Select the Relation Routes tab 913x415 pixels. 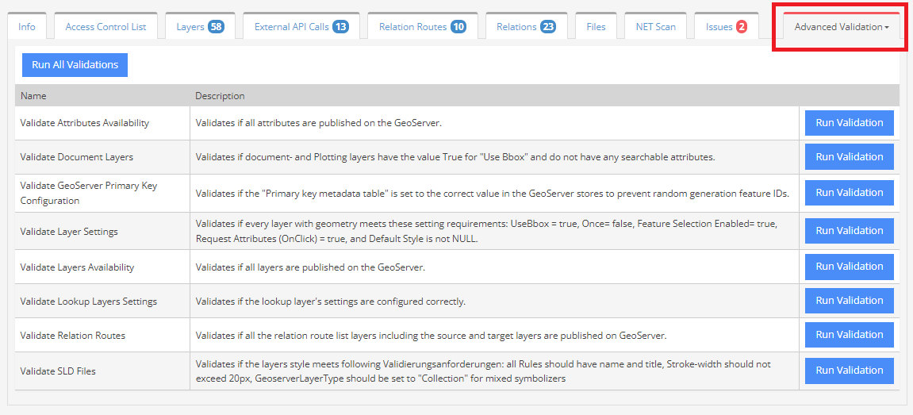coord(422,26)
